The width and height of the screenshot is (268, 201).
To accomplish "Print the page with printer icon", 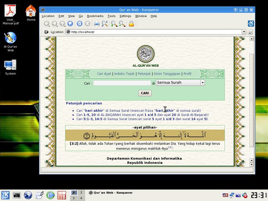I will coord(97,23).
